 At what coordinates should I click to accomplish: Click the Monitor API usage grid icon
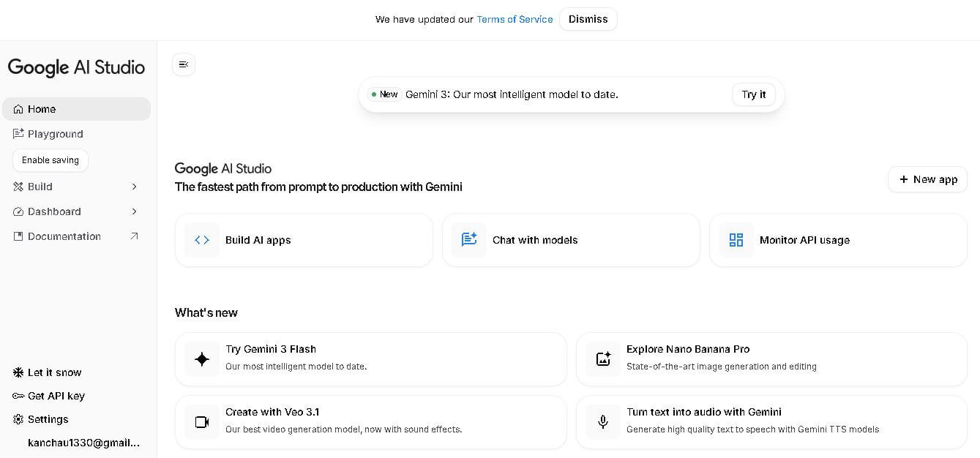[736, 239]
